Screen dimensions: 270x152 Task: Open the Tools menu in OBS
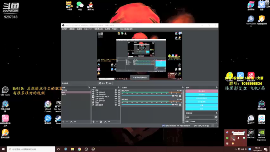coord(107,29)
